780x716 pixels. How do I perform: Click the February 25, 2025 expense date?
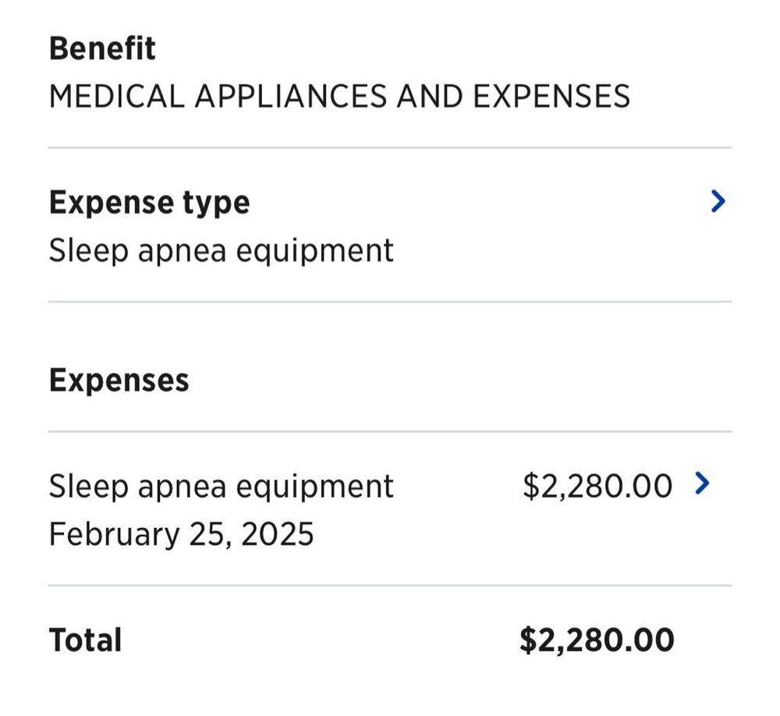[181, 534]
